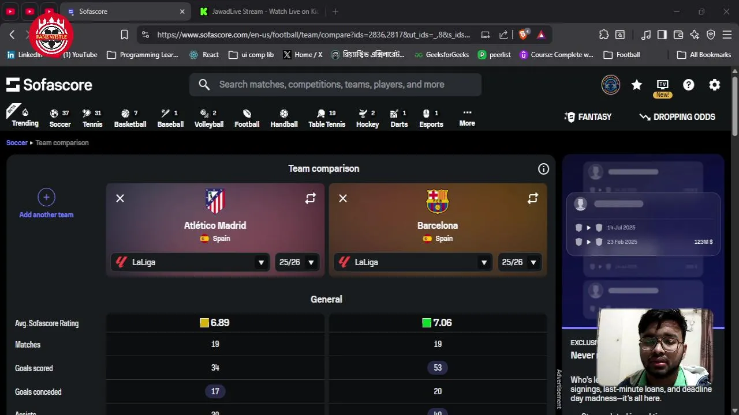Viewport: 739px width, 415px height.
Task: Open Atlético Madrid LaLiga tournament dropdown
Action: tap(190, 262)
